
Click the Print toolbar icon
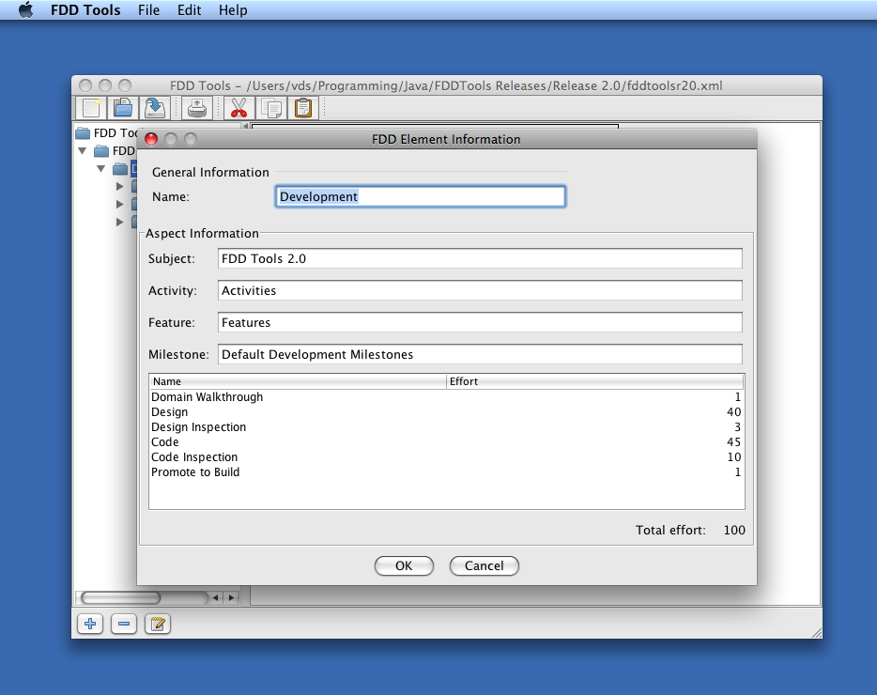tap(197, 108)
